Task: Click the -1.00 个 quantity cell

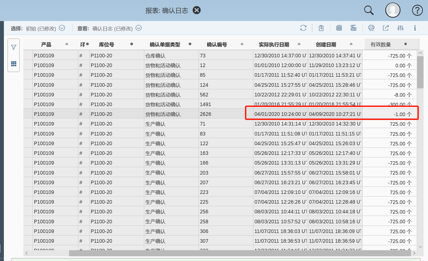Action: click(x=390, y=114)
